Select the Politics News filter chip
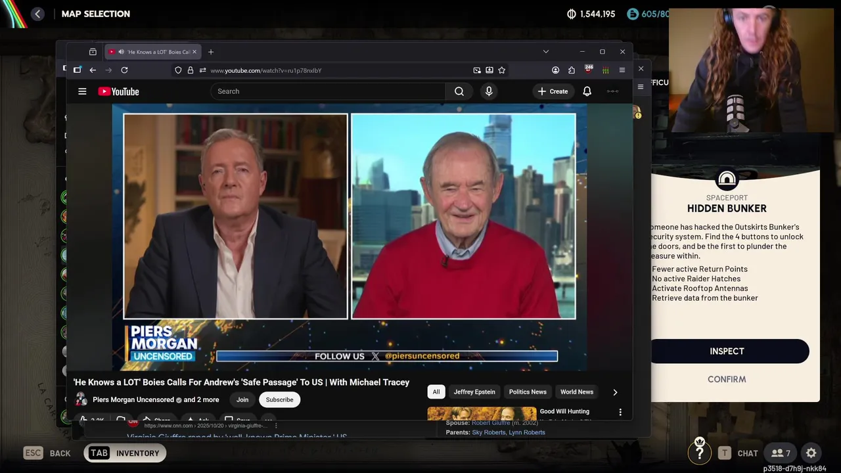The image size is (841, 473). tap(528, 392)
